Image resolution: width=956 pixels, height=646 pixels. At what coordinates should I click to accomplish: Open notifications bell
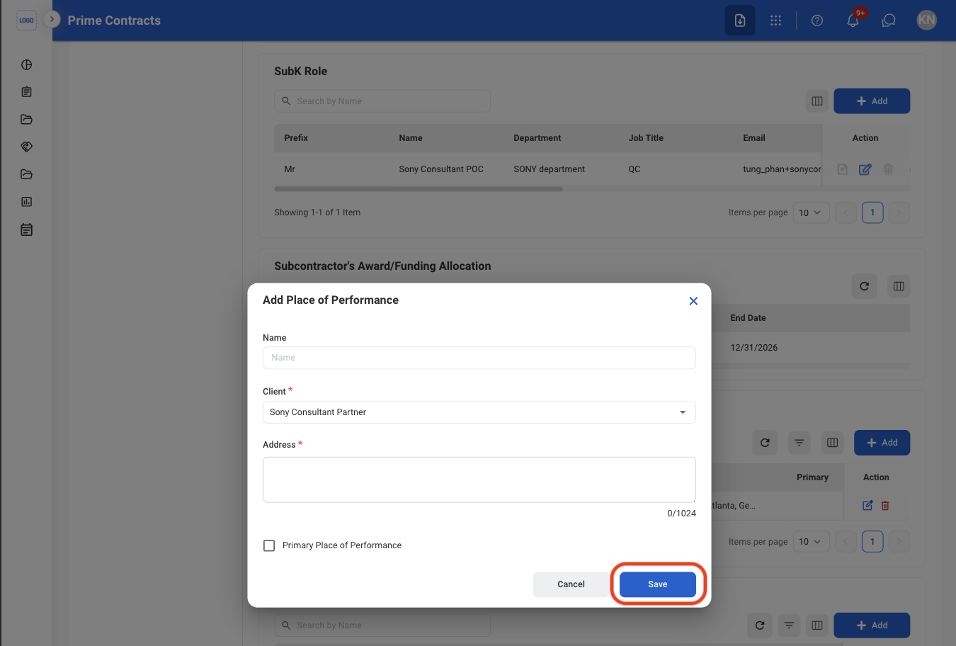coord(853,21)
